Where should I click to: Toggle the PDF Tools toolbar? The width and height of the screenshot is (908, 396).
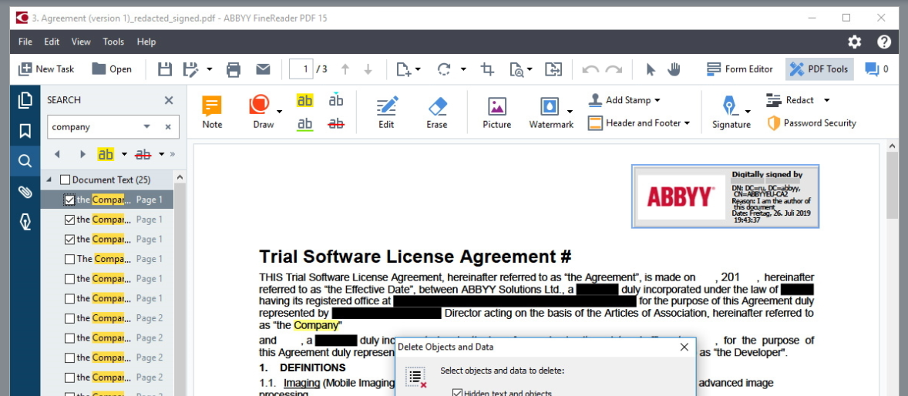coord(819,69)
